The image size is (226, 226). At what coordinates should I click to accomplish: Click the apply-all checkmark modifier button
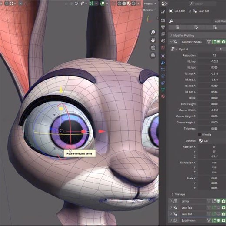196,27
